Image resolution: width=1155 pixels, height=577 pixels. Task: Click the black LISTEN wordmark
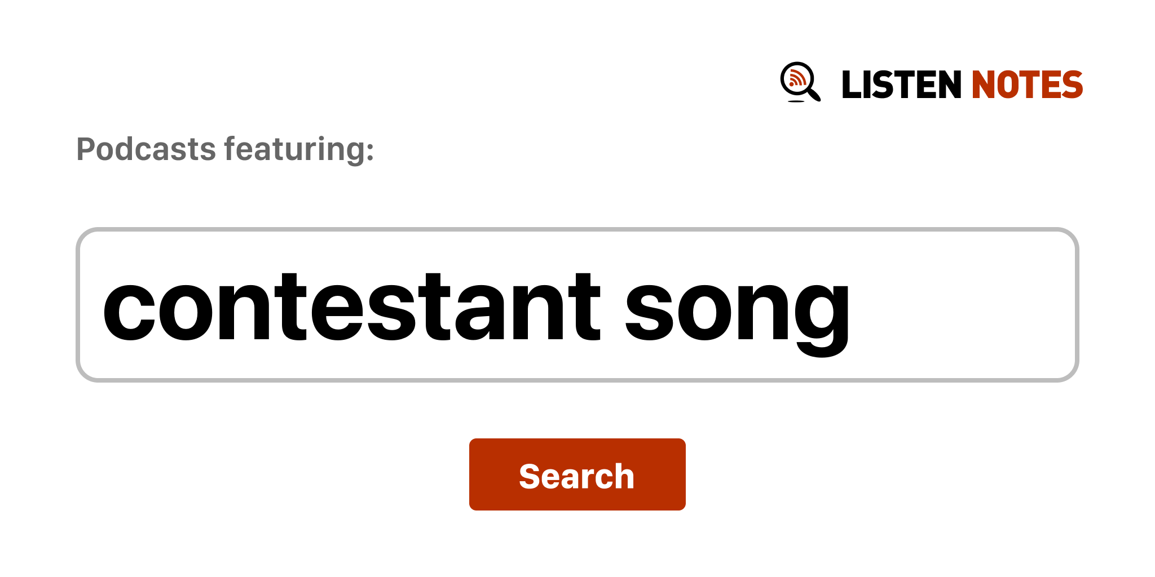pyautogui.click(x=901, y=85)
